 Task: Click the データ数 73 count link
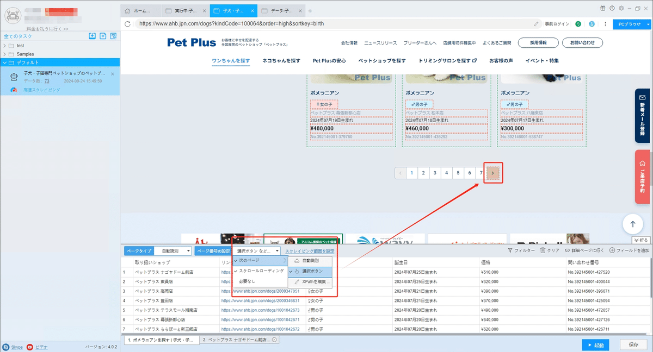tap(47, 81)
